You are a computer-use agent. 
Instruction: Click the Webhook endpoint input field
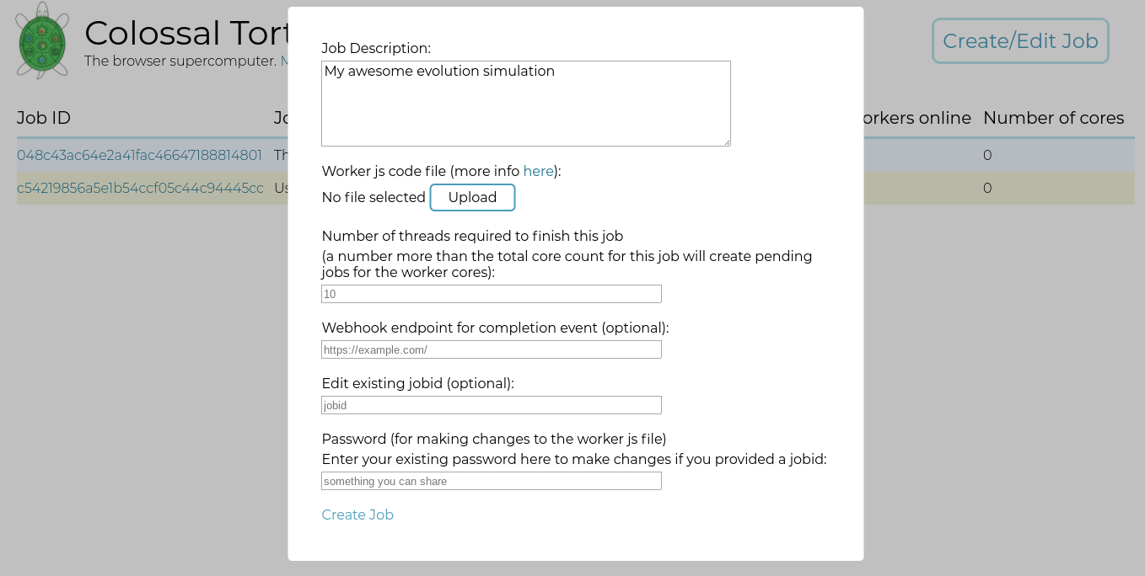pos(492,349)
